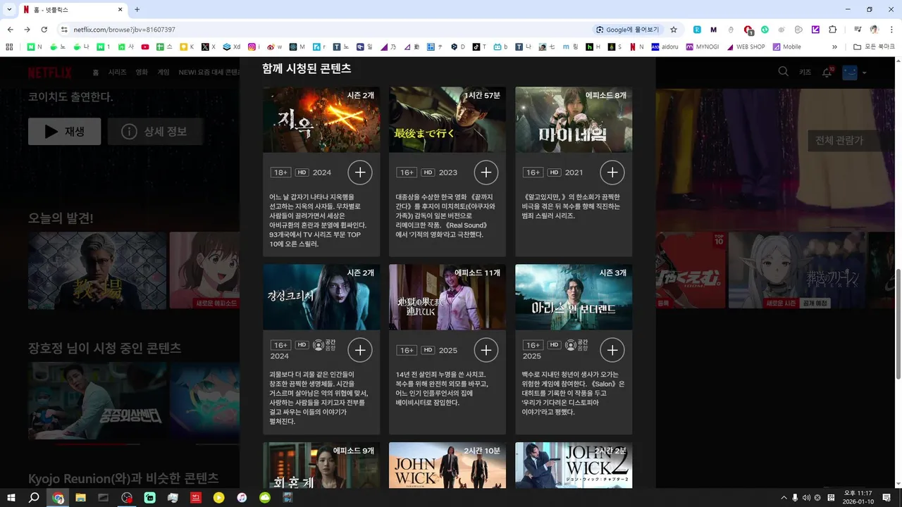Add 最後まで行く movie to my list
This screenshot has height=507, width=902.
tap(486, 173)
